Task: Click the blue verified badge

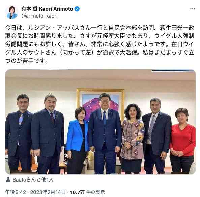Action: pos(77,9)
